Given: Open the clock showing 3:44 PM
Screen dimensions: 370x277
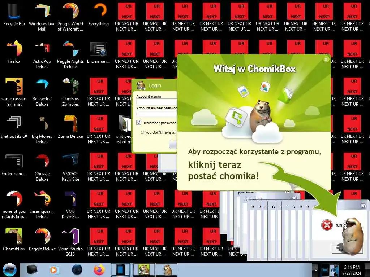Looking at the screenshot, I should [352, 270].
